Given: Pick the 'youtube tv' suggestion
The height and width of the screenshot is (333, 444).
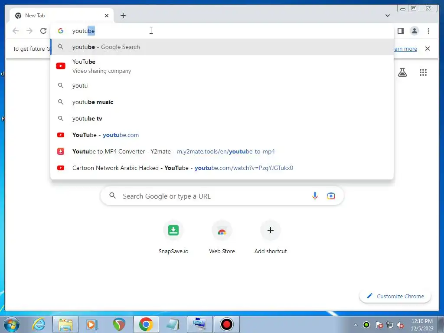Looking at the screenshot, I should click(x=222, y=118).
